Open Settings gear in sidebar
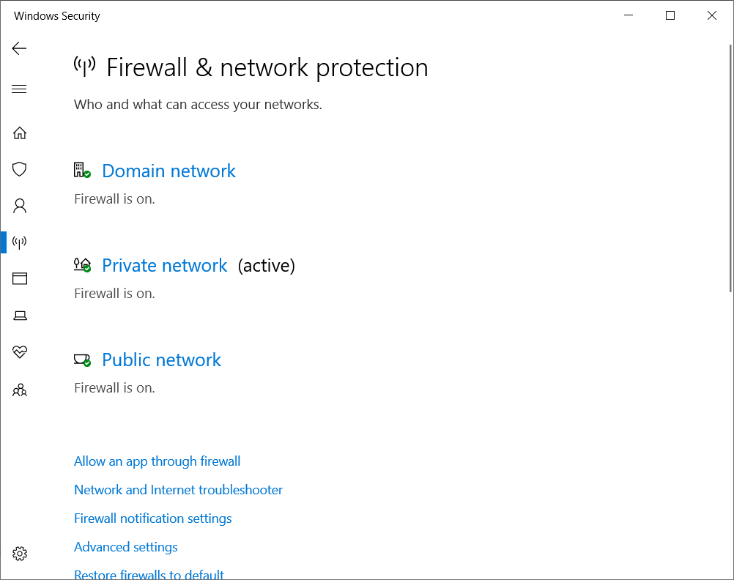This screenshot has height=580, width=734. 20,554
